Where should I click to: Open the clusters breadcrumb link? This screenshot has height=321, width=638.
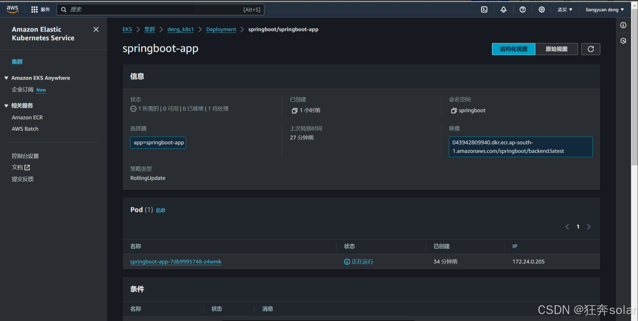tap(150, 29)
